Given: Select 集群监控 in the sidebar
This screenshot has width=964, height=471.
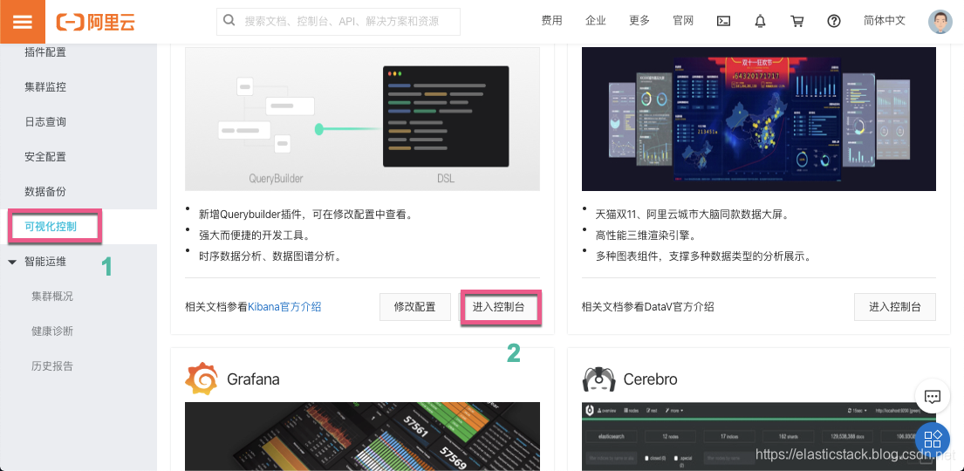Looking at the screenshot, I should click(45, 87).
